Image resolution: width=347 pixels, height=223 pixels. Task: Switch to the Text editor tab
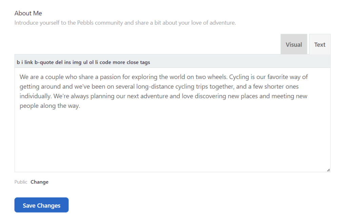coord(320,44)
